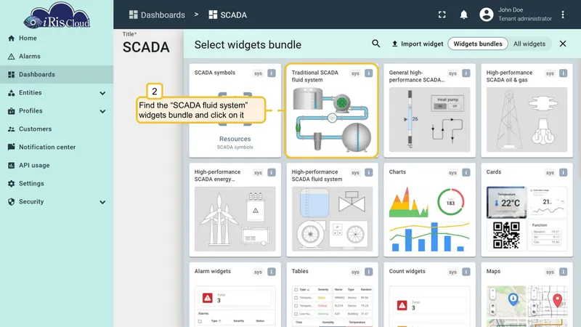Show info for Charts bundle
Image resolution: width=581 pixels, height=327 pixels.
466,172
